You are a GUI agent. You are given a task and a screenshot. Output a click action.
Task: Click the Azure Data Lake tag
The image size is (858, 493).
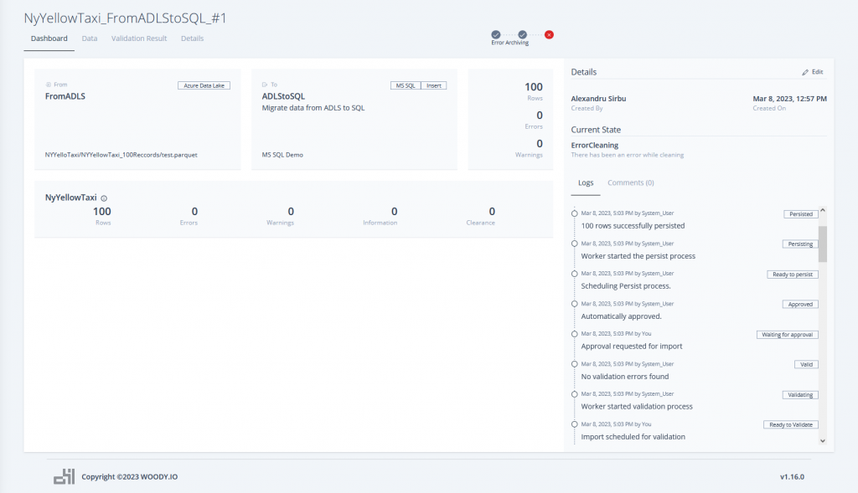(x=204, y=85)
